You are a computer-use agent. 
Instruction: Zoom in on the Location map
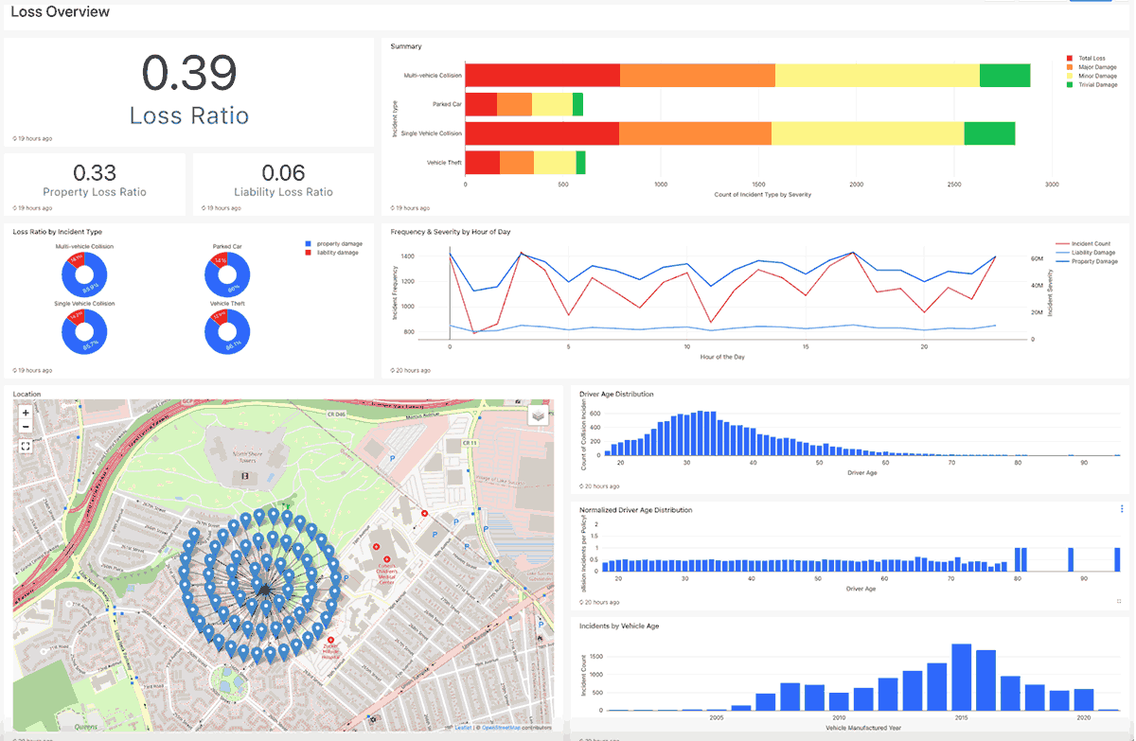click(x=26, y=413)
